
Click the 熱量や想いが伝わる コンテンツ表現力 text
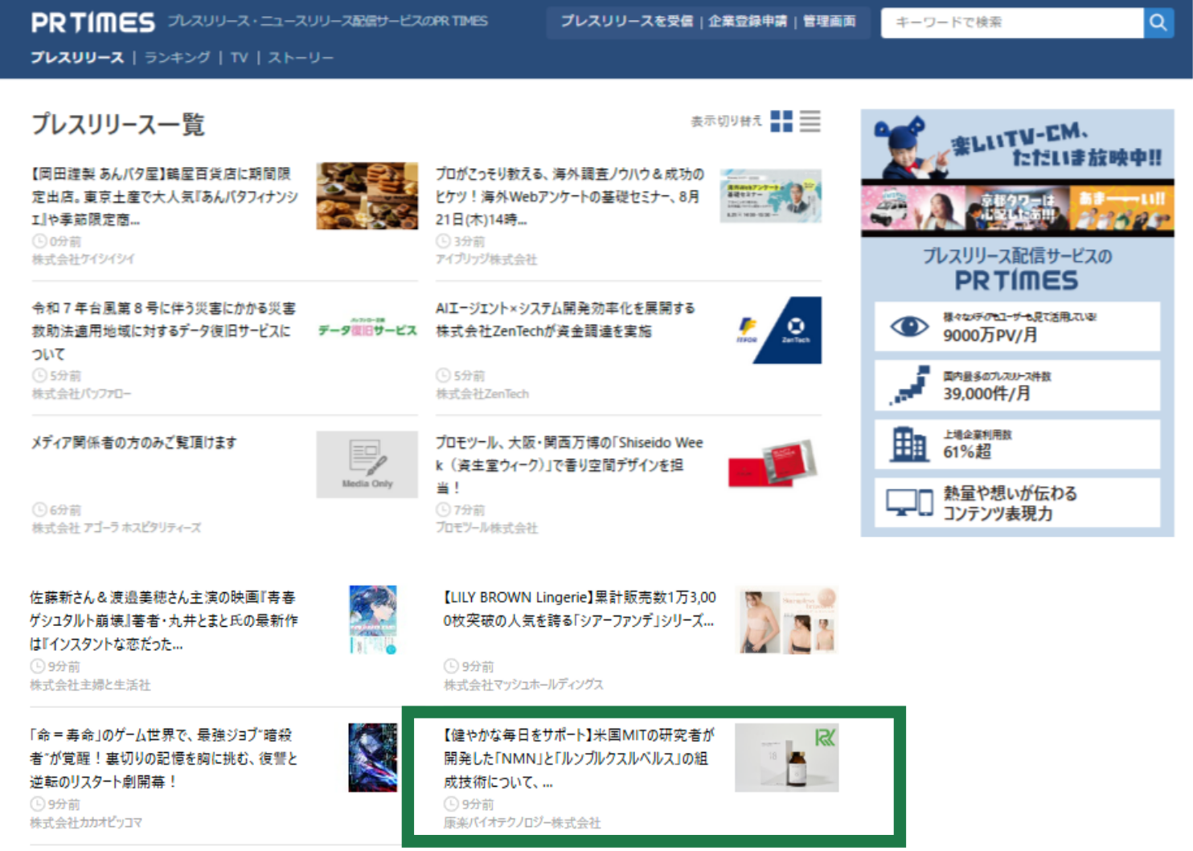tap(1010, 503)
